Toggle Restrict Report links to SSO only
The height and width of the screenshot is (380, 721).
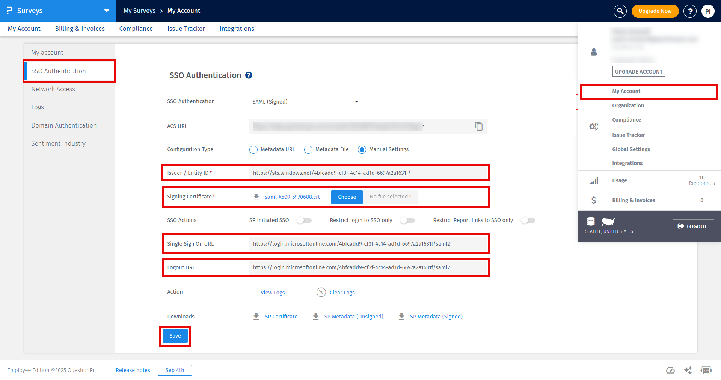528,221
